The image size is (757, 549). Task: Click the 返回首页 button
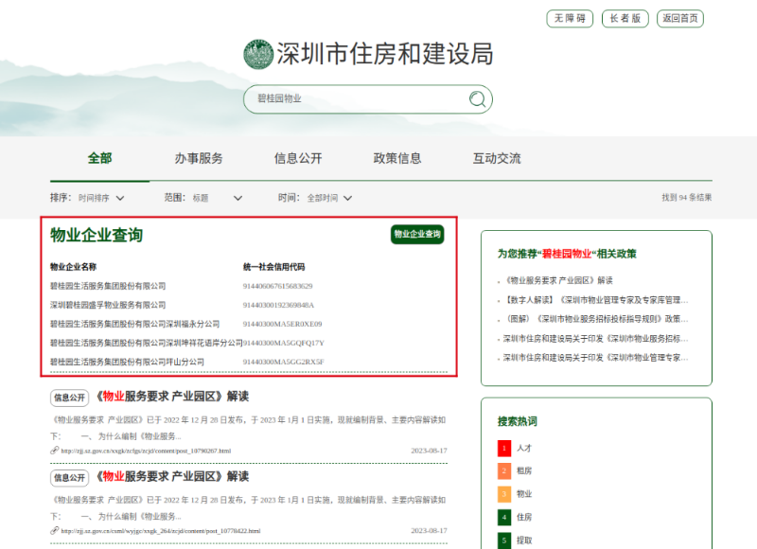[680, 18]
